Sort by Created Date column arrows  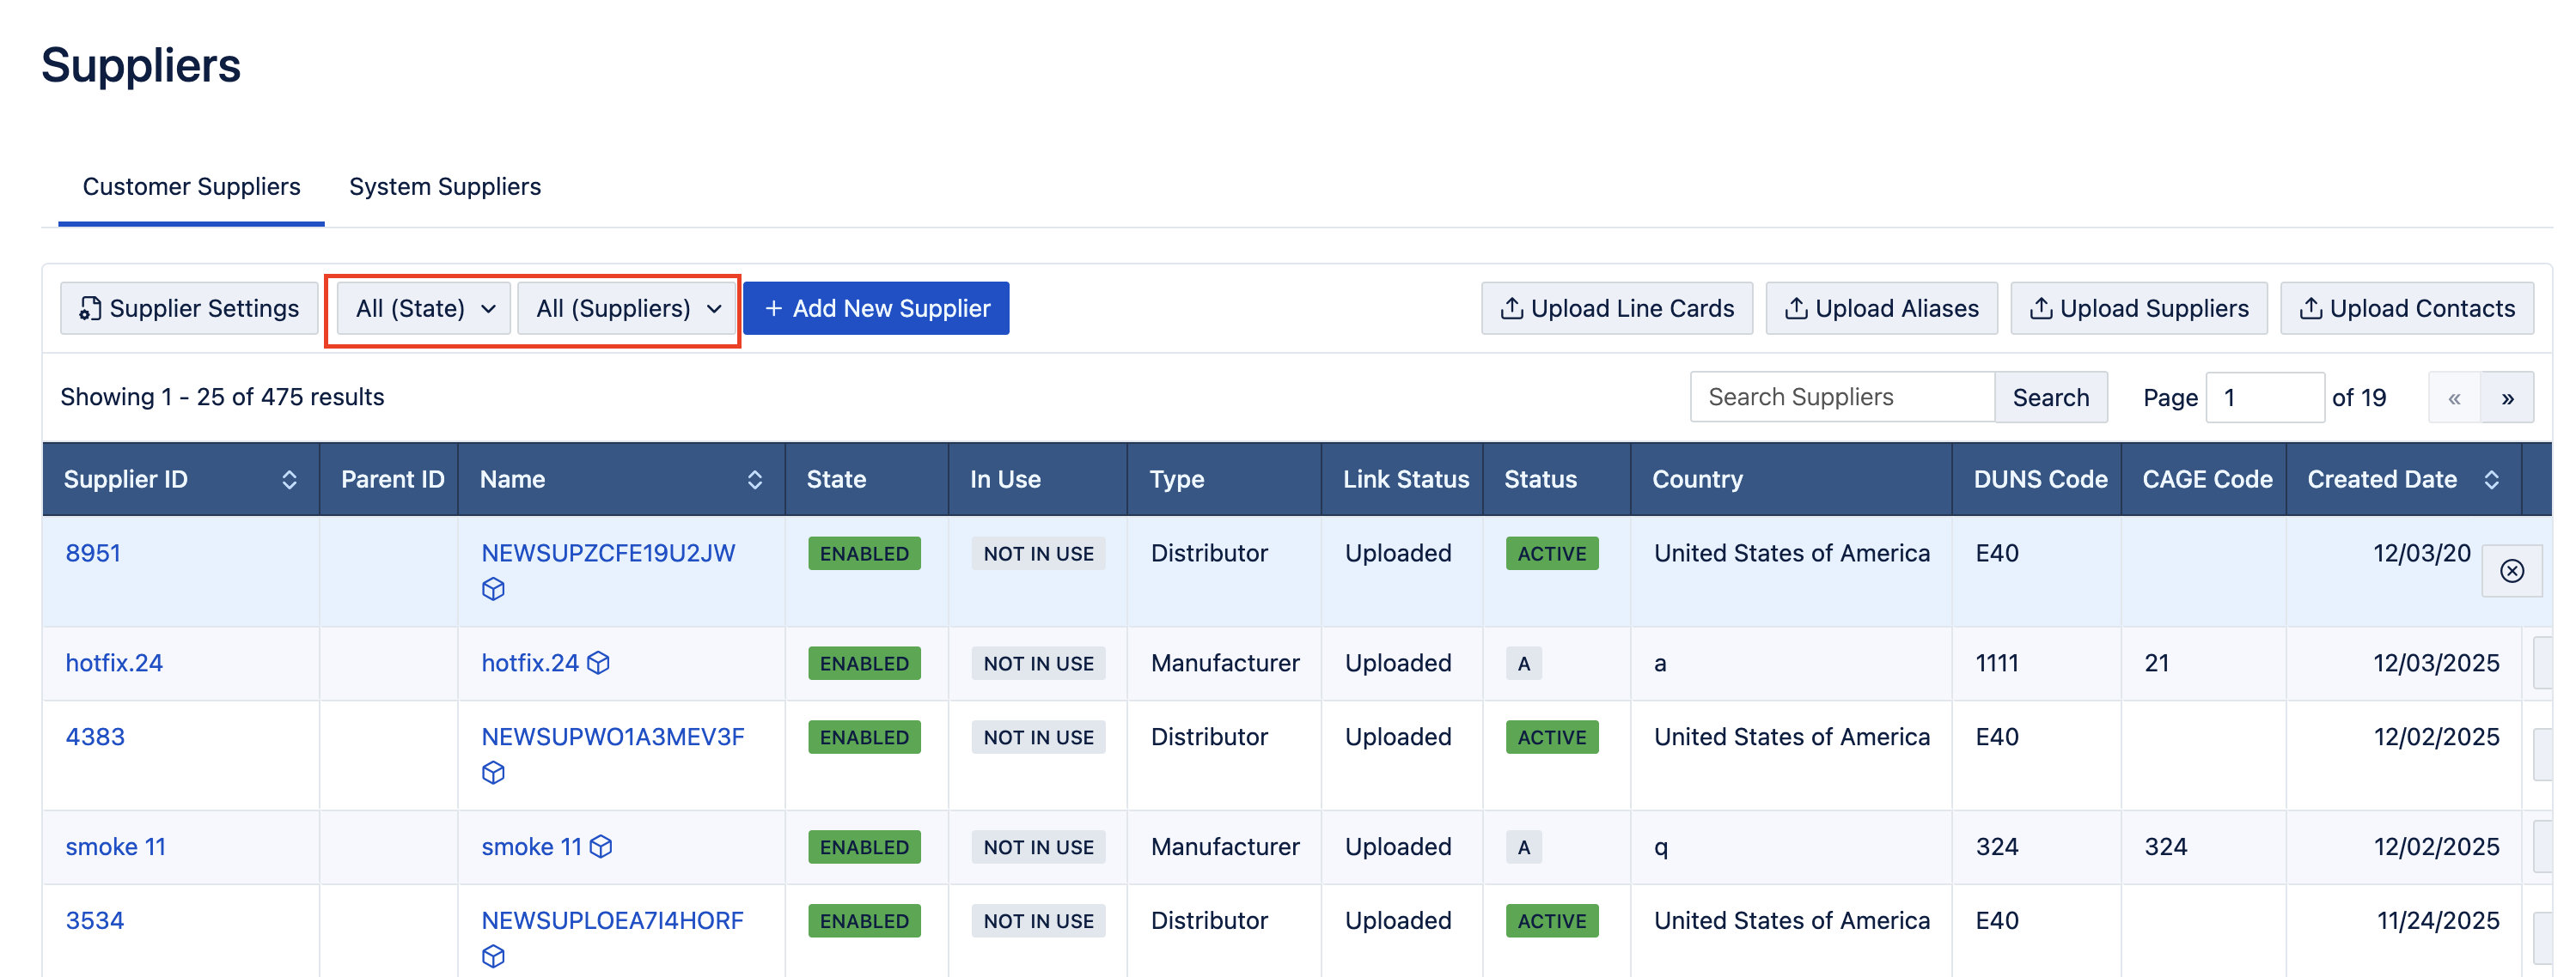tap(2491, 480)
